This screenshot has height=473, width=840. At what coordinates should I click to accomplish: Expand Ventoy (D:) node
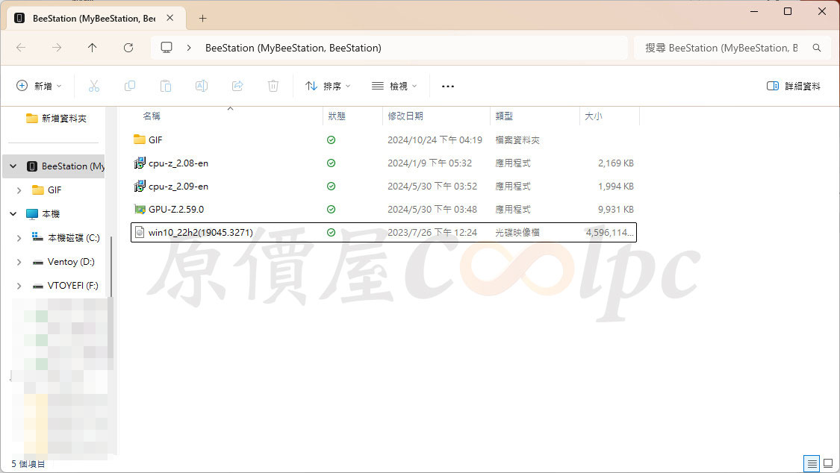pos(19,262)
